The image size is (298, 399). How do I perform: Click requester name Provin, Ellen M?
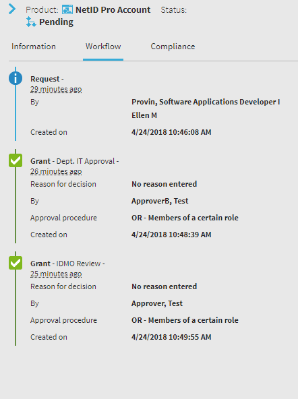point(206,109)
